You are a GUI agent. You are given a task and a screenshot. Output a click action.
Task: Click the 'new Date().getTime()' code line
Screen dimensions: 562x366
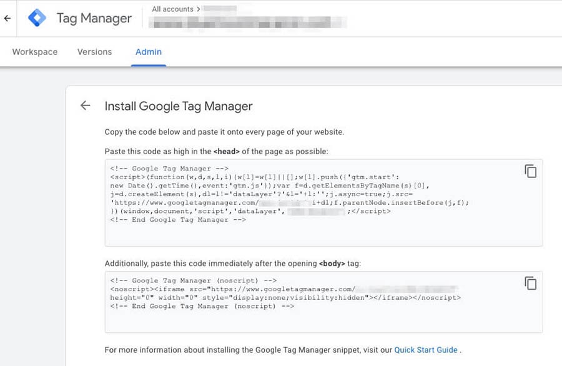270,185
